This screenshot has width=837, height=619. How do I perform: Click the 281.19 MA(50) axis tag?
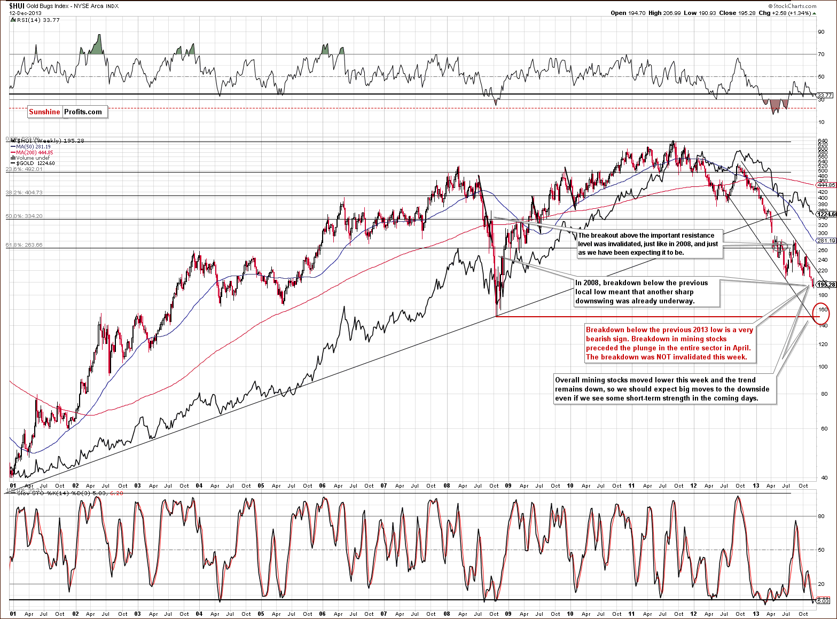click(826, 241)
